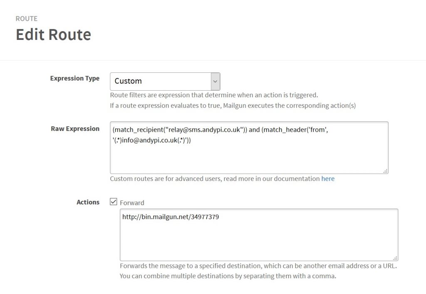The width and height of the screenshot is (426, 294).
Task: Click the Edit Route page heading
Action: coord(54,35)
